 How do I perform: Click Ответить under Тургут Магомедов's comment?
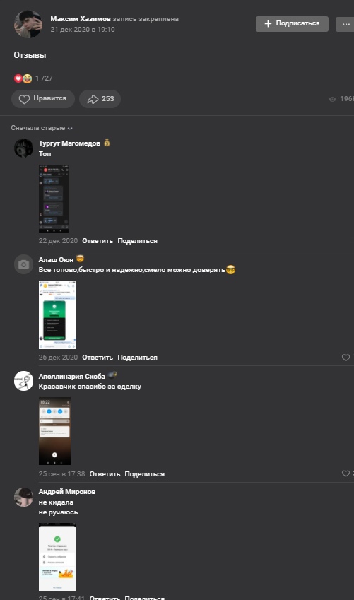[98, 241]
